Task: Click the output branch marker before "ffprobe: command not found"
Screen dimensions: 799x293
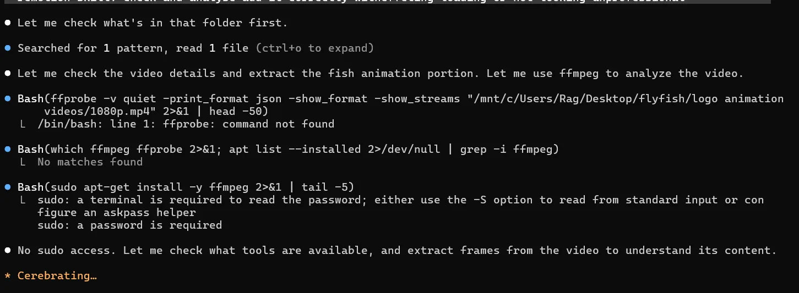Action: 23,124
